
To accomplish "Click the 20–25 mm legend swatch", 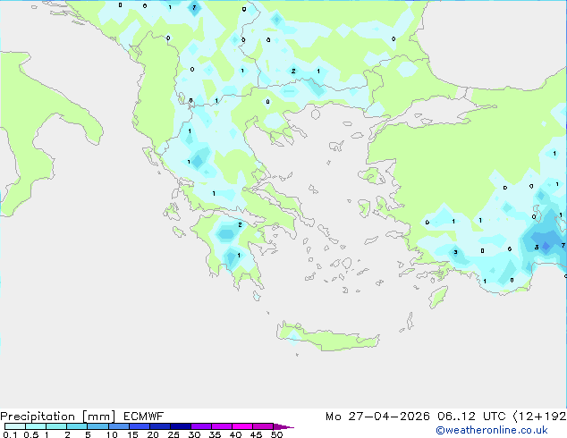I will click(x=159, y=426).
